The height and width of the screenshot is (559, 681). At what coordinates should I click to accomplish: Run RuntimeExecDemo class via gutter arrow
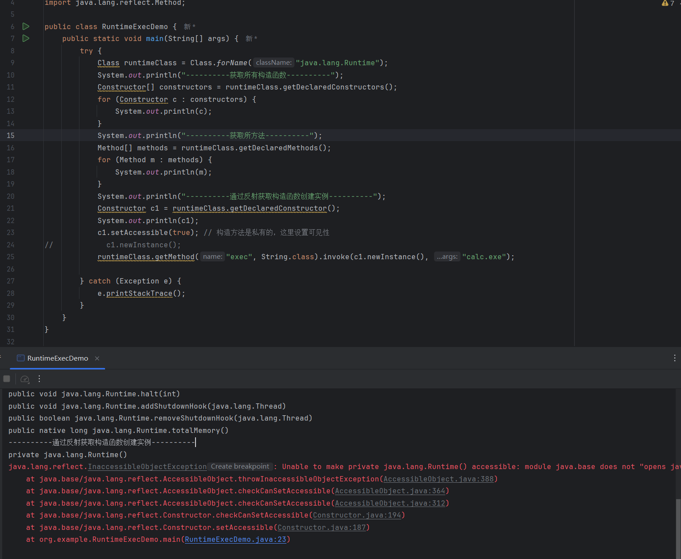click(26, 26)
